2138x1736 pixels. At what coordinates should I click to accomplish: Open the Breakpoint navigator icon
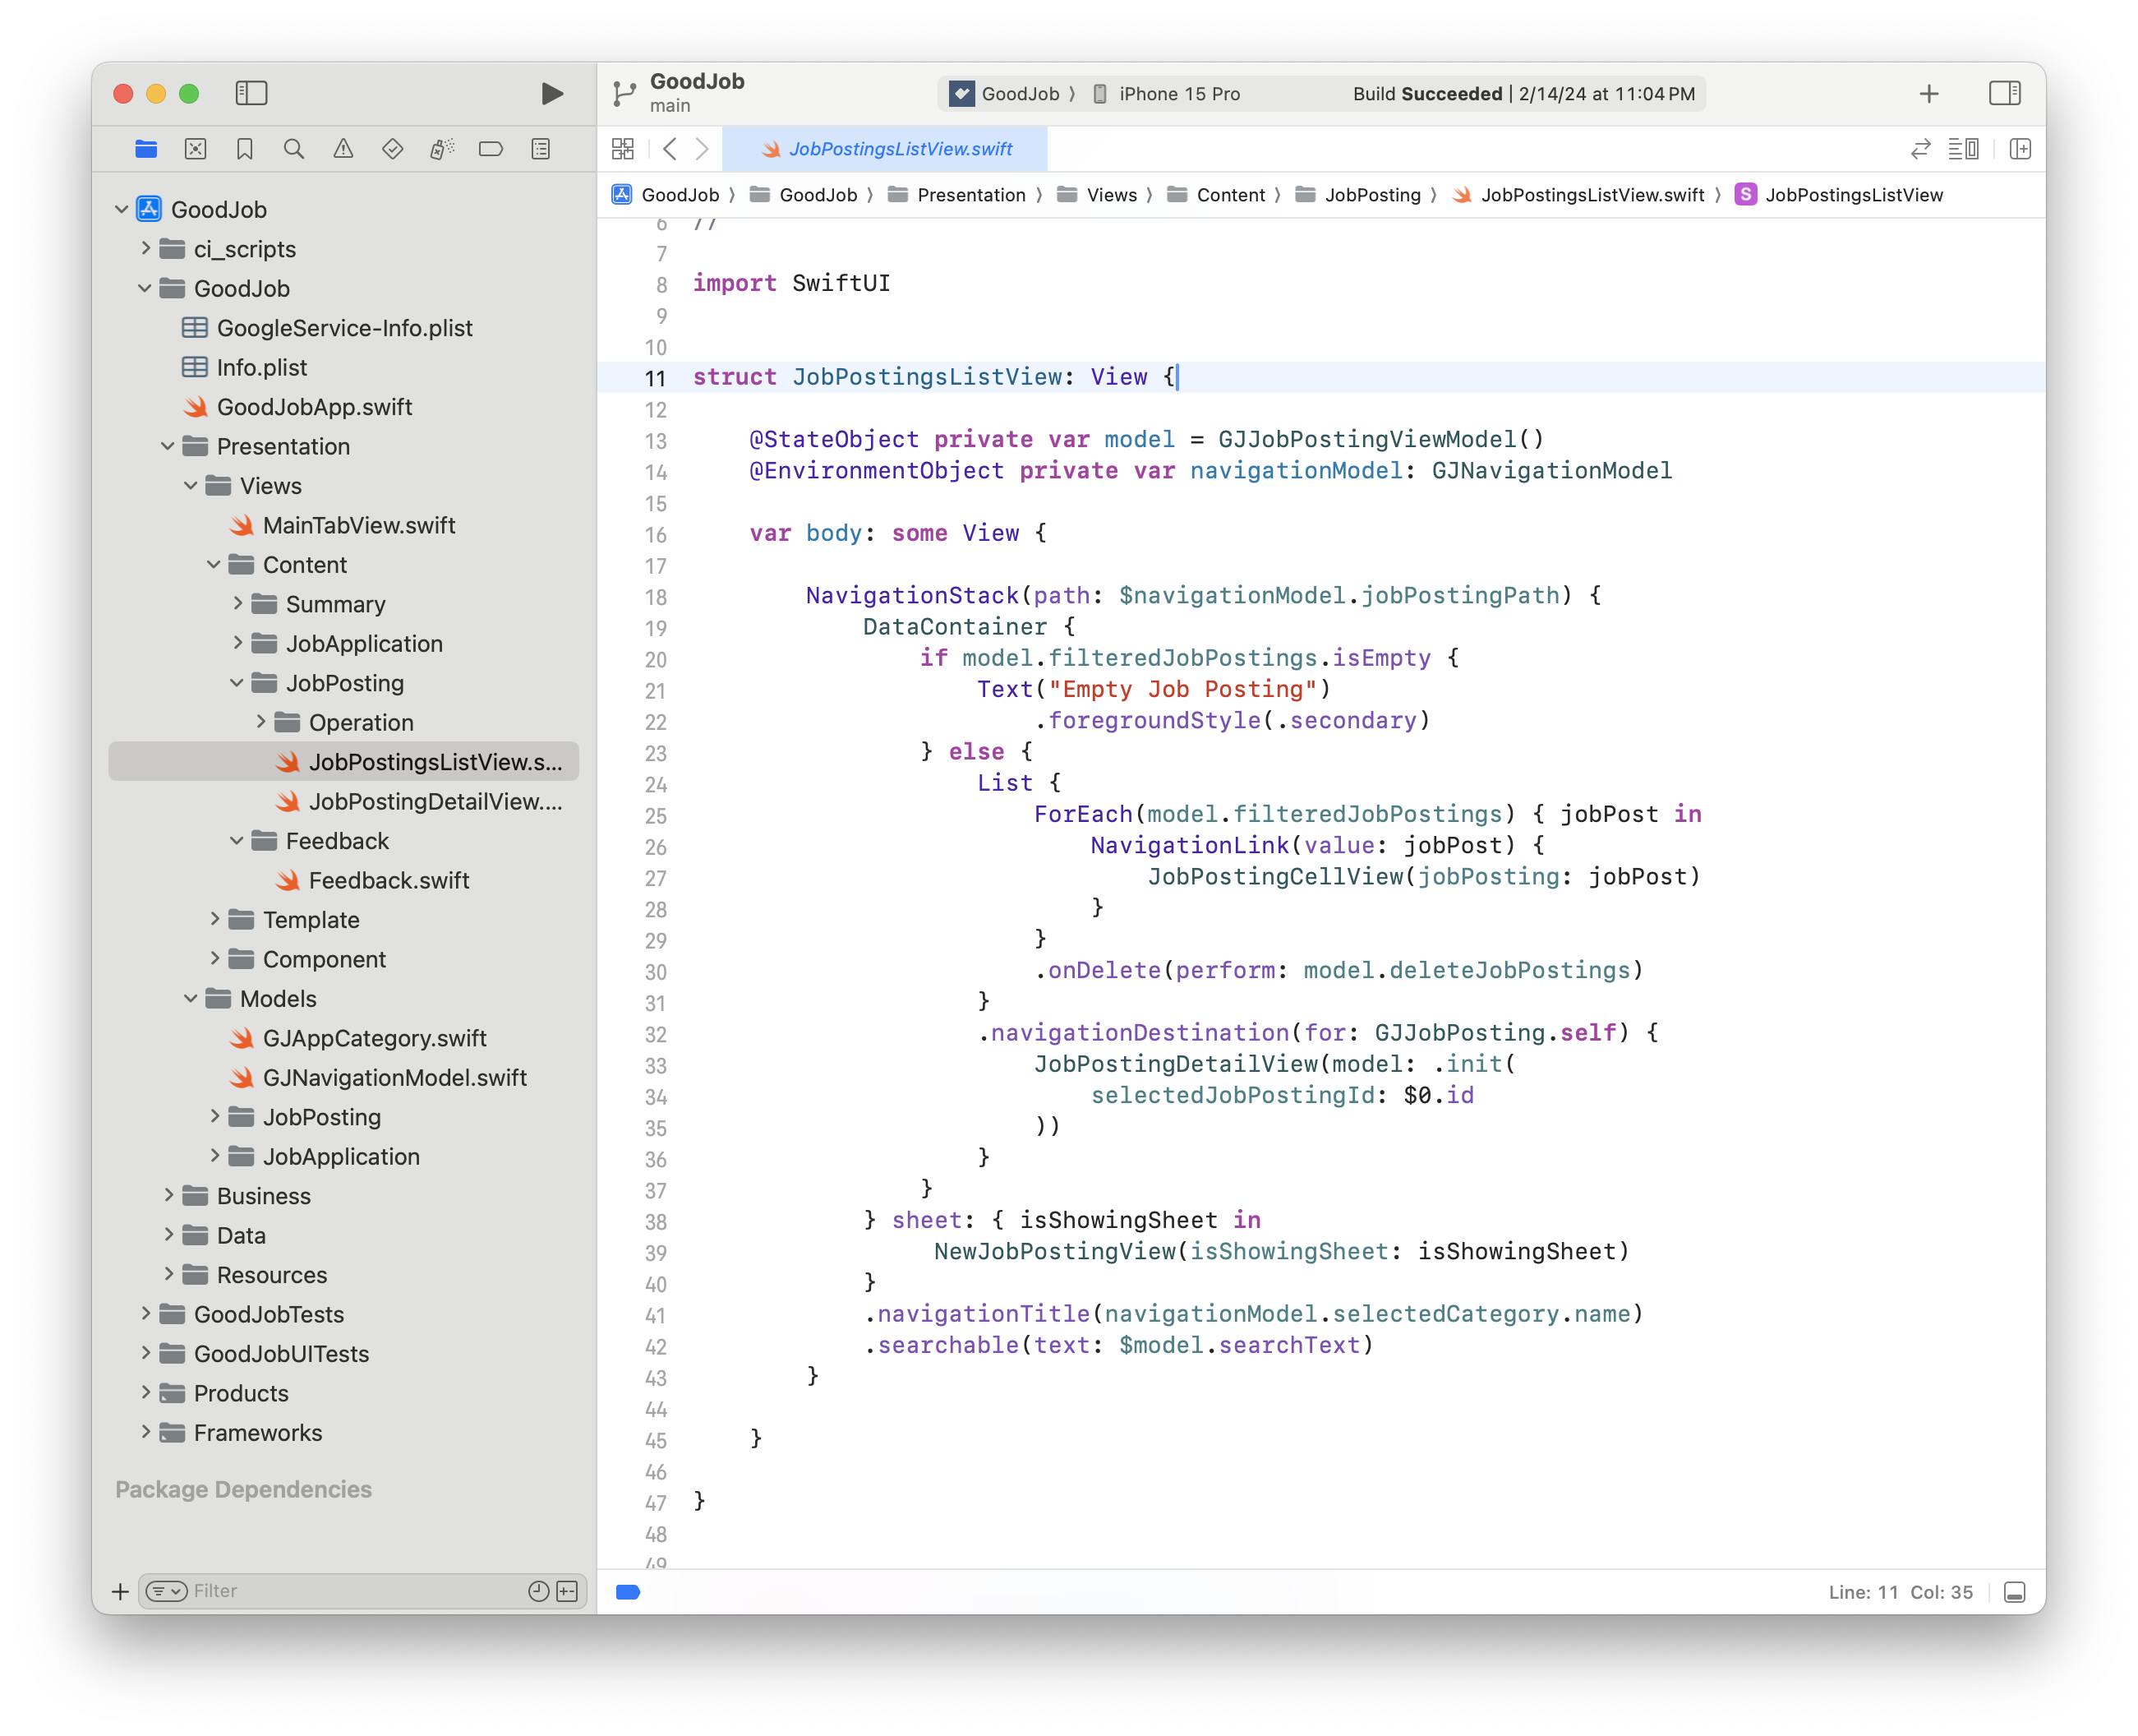pos(491,149)
